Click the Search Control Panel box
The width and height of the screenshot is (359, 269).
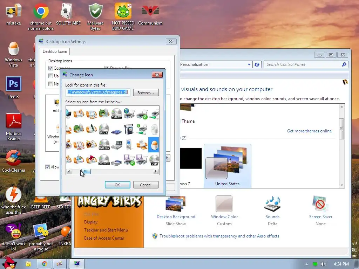(306, 64)
